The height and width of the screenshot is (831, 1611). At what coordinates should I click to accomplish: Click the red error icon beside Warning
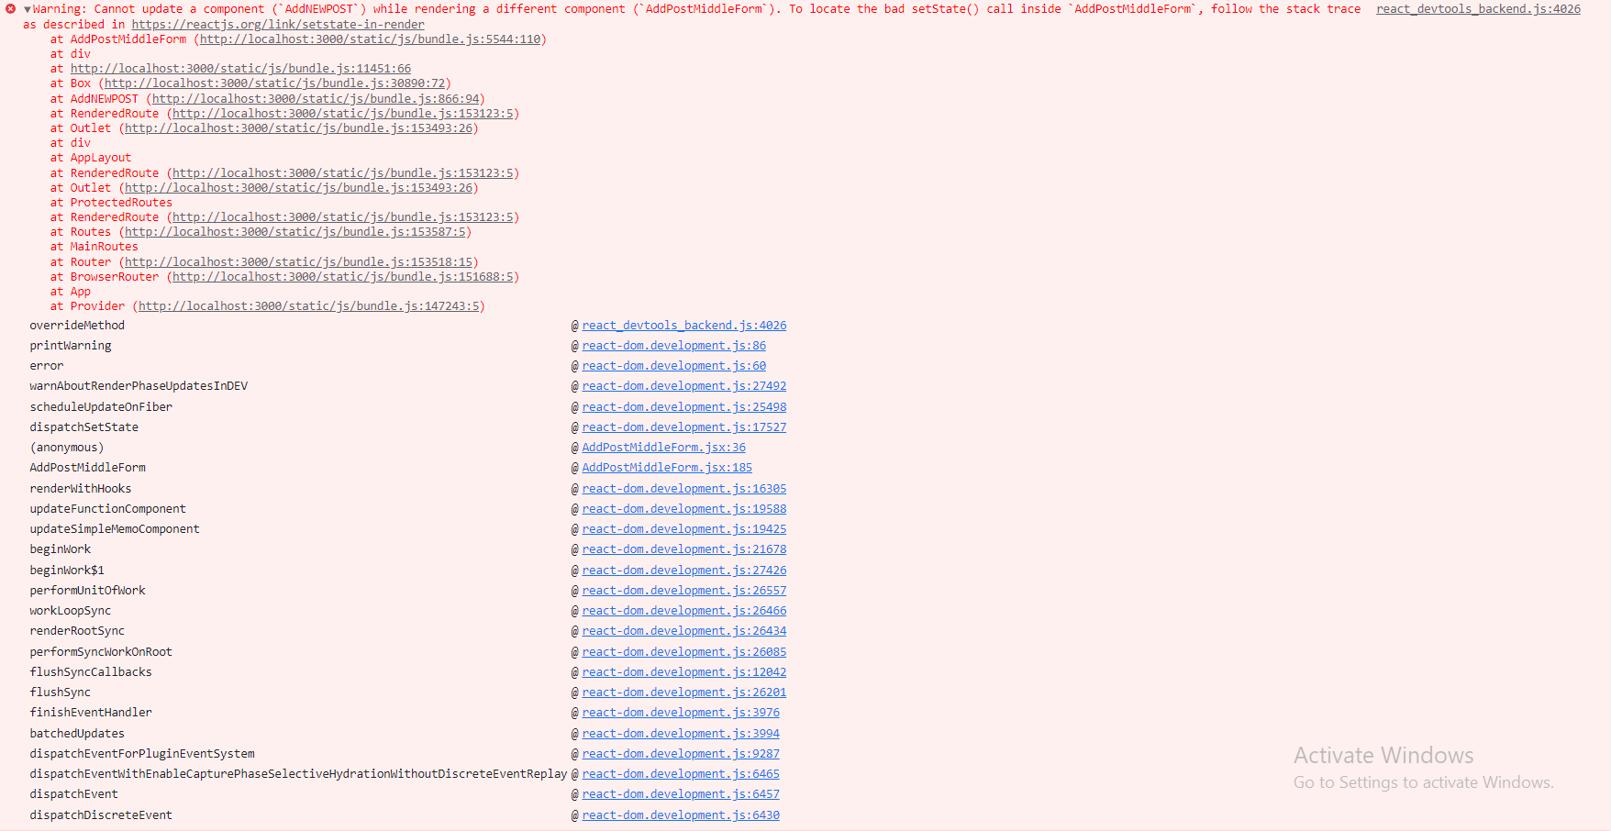[x=10, y=9]
